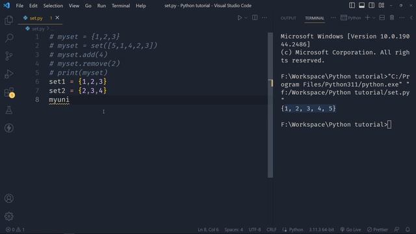Change encoding via UTF-8 status item
Screen dimensions: 416x234
click(x=255, y=229)
